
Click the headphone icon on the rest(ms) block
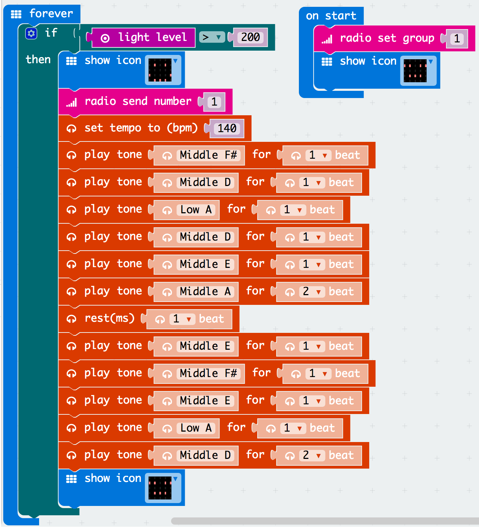[x=71, y=319]
